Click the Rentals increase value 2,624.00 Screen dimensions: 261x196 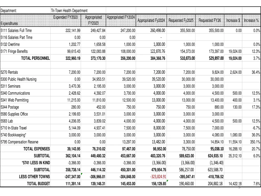pyautogui.click(x=236, y=72)
